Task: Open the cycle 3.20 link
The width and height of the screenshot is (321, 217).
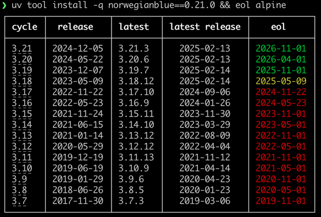Action: pos(22,59)
